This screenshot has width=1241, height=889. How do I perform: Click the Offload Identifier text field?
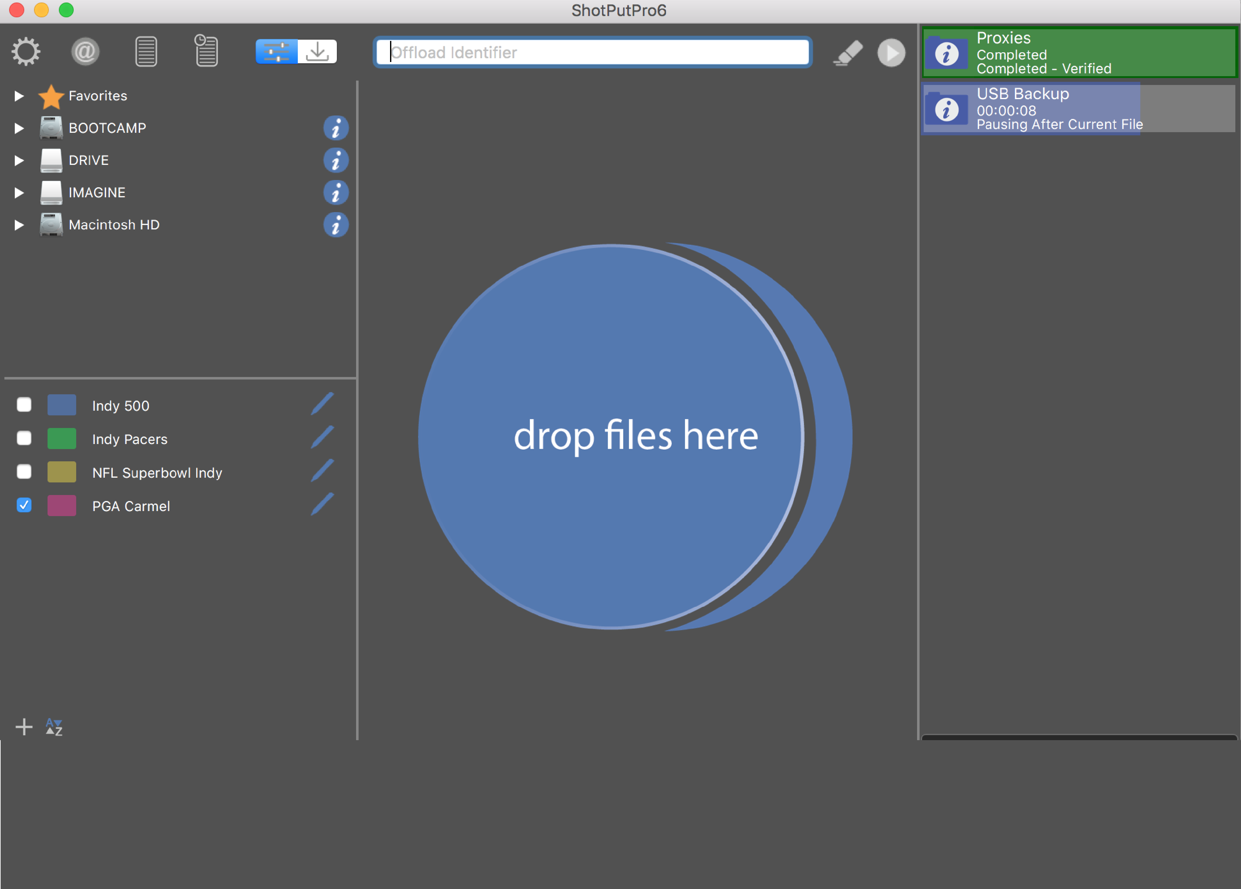(x=592, y=53)
